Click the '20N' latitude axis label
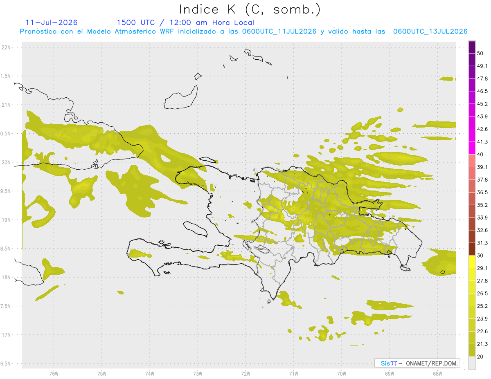This screenshot has height=379, width=491. click(7, 163)
